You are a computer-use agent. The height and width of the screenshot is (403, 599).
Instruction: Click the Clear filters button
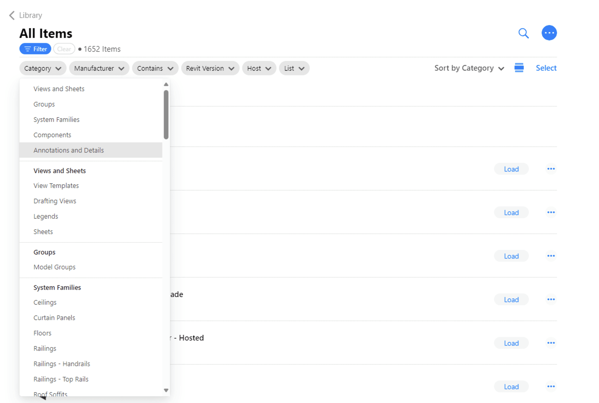tap(64, 49)
